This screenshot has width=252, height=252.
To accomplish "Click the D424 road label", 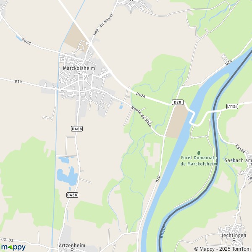I will (x=141, y=95).
